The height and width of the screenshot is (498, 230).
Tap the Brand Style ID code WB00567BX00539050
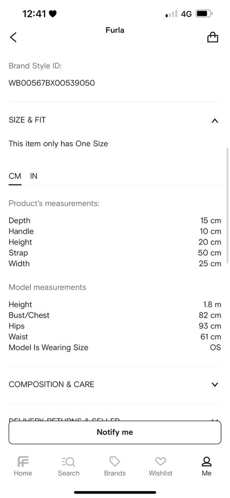pyautogui.click(x=52, y=83)
